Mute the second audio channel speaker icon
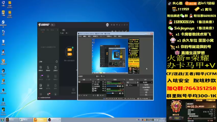This screenshot has width=217, height=122. click(x=120, y=93)
